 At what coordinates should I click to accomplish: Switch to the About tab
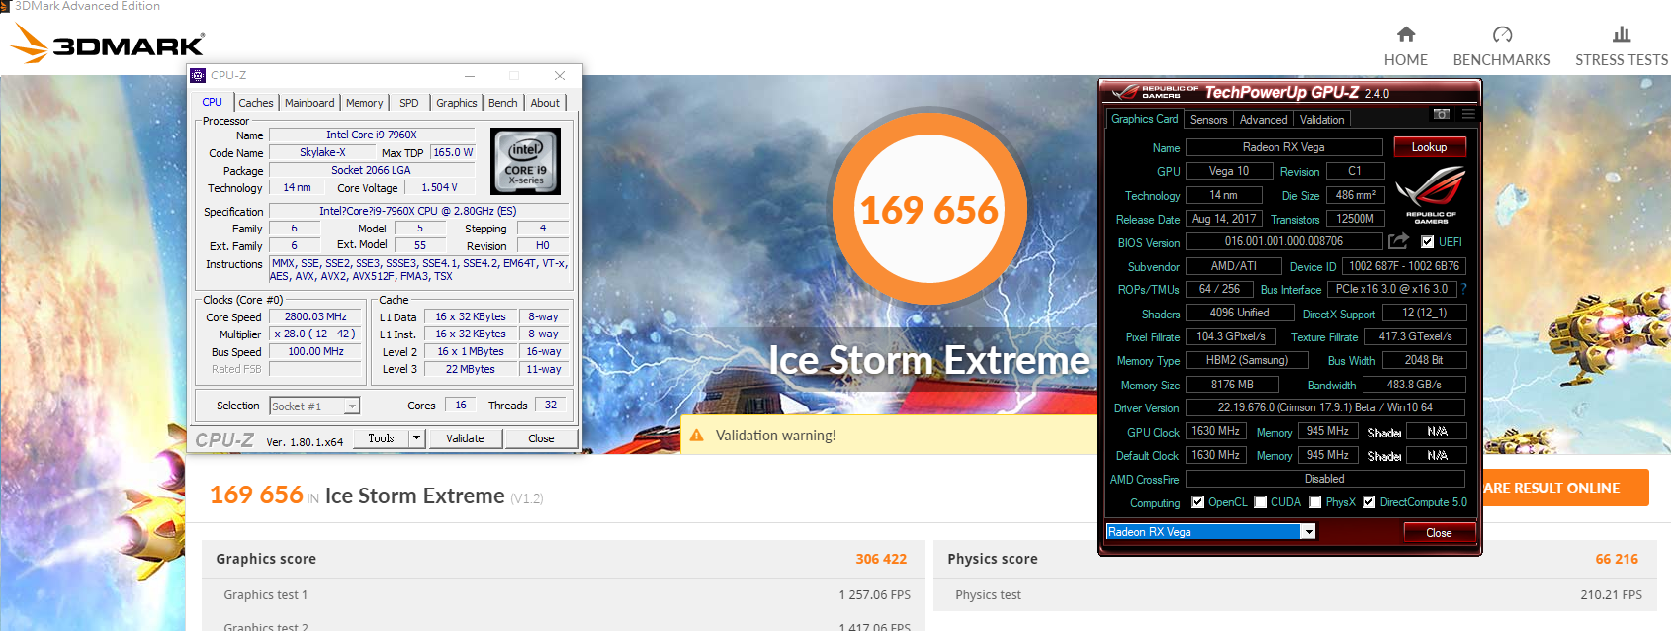tap(545, 103)
